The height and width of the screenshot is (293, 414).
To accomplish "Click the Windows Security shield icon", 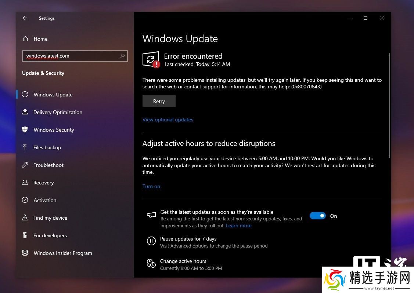I will click(x=25, y=130).
